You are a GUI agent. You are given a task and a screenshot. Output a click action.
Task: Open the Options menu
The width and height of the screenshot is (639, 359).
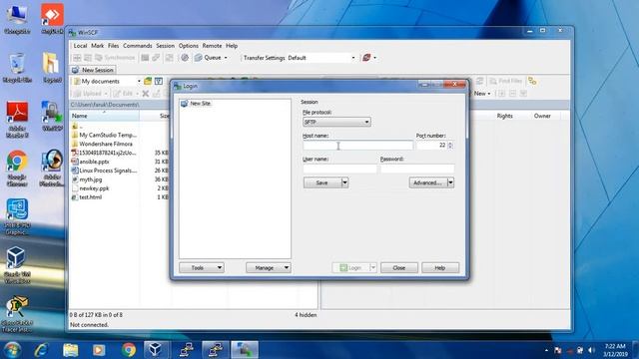point(189,46)
